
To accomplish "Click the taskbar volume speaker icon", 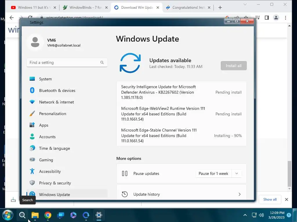I will point(261,215).
